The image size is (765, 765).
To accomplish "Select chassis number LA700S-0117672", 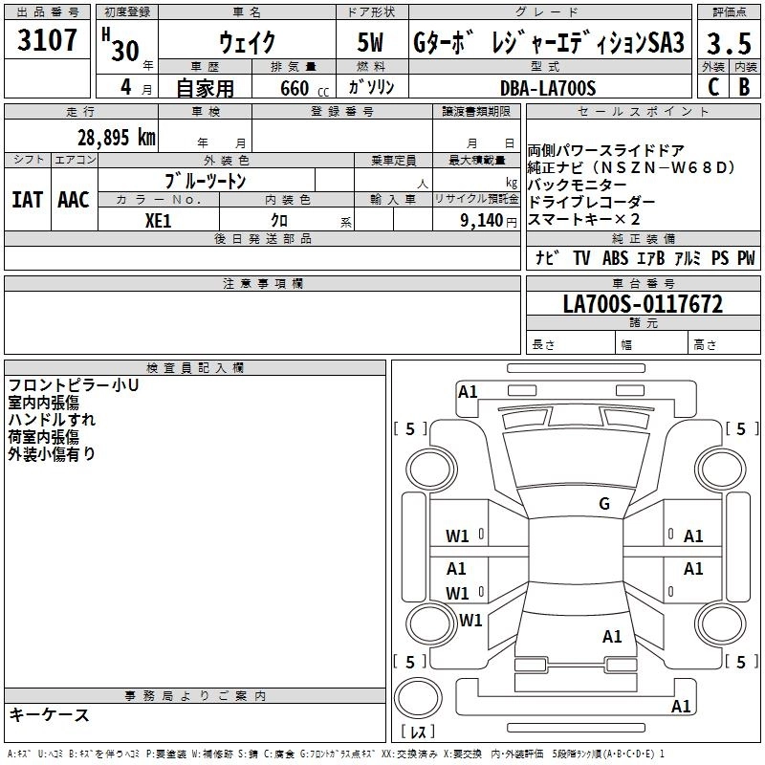I will coord(643,304).
